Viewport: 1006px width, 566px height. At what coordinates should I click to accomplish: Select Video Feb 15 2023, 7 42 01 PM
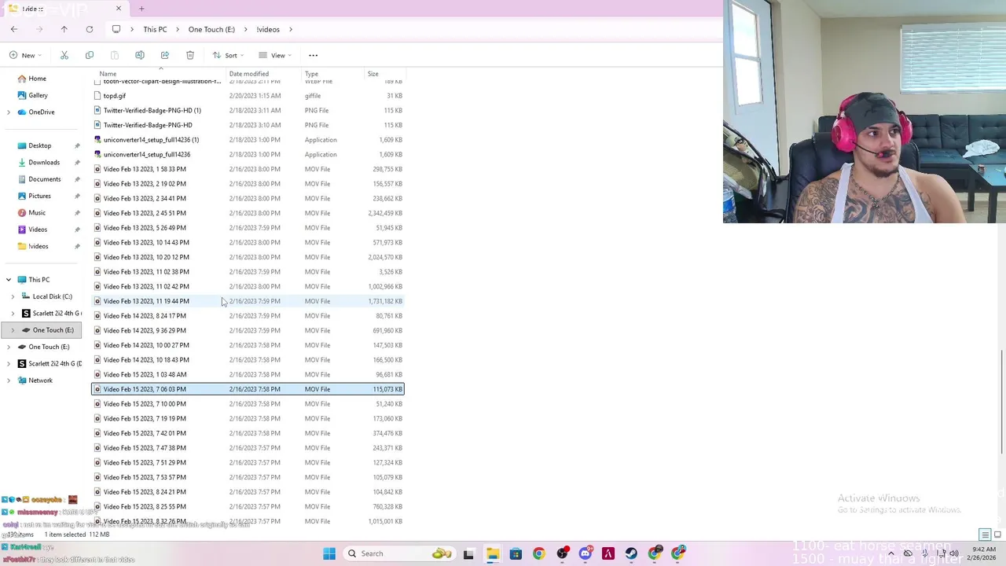(x=248, y=433)
